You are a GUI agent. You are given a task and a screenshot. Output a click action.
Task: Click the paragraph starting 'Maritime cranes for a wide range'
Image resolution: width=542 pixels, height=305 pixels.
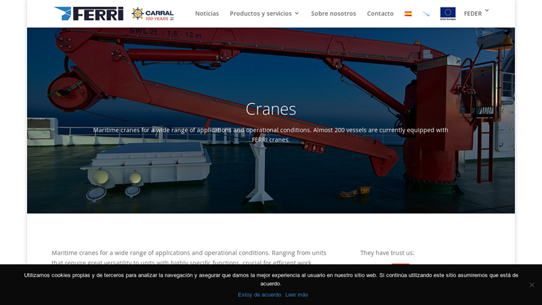[189, 258]
